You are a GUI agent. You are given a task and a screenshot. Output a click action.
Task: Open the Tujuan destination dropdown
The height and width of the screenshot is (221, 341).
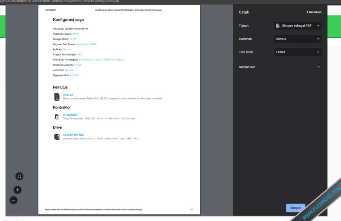[x=298, y=25]
